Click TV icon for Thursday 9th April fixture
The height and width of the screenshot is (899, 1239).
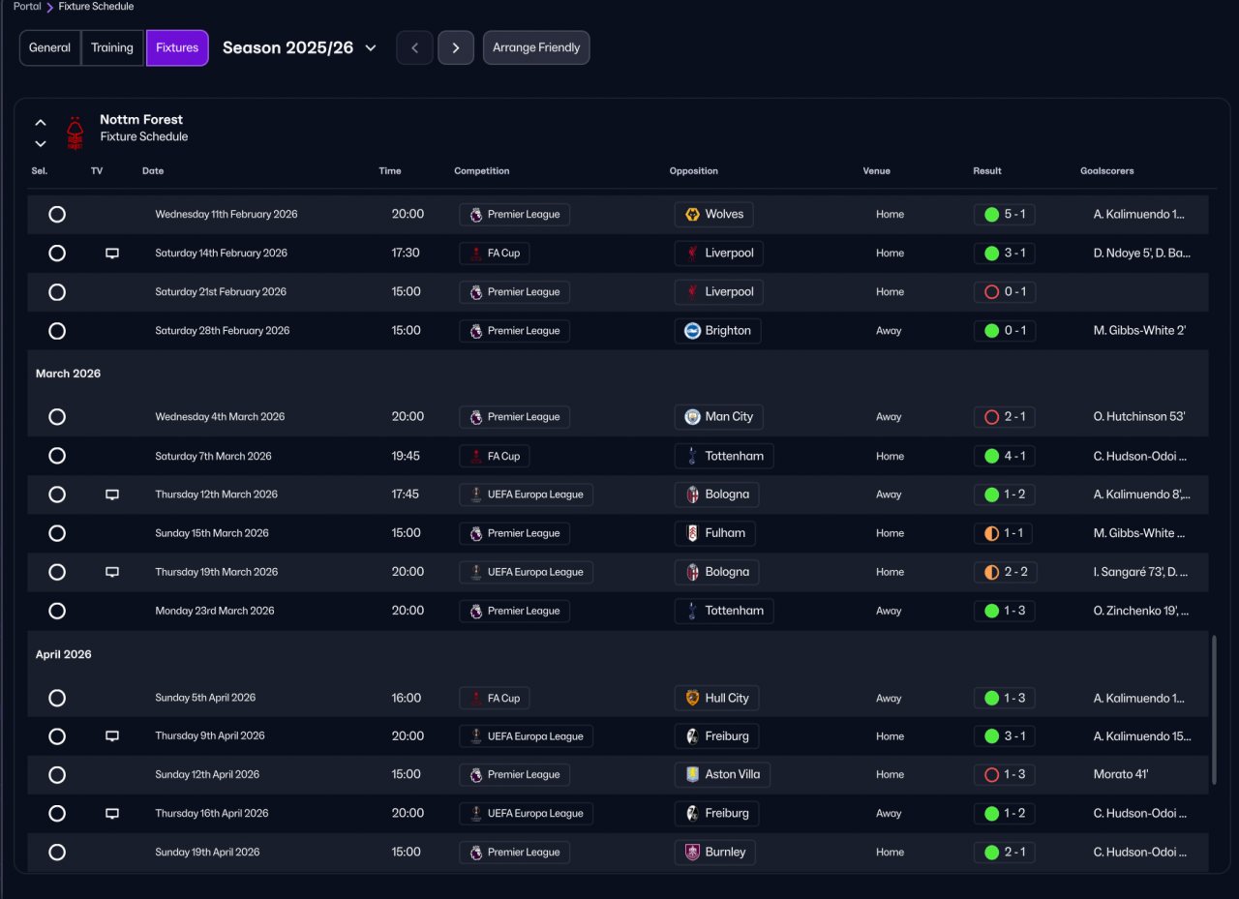tap(112, 736)
